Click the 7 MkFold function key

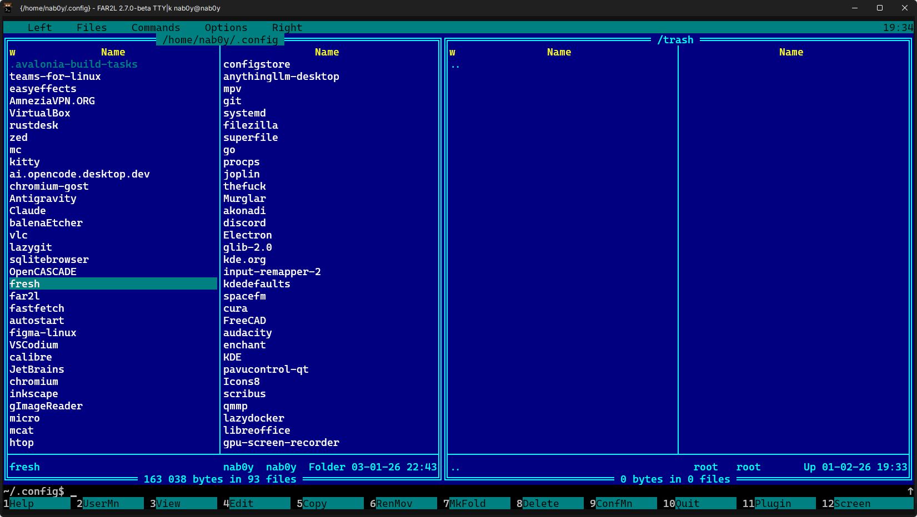pos(467,504)
